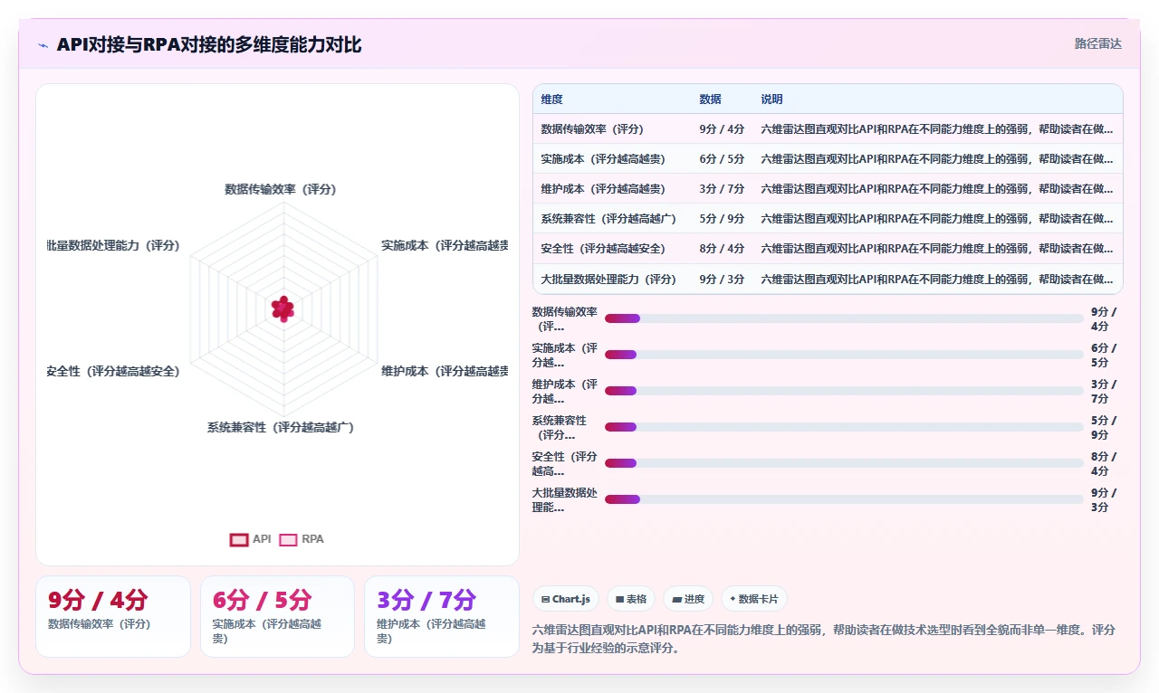1159x693 pixels.
Task: Click the 安全性 progress bar
Action: [844, 463]
